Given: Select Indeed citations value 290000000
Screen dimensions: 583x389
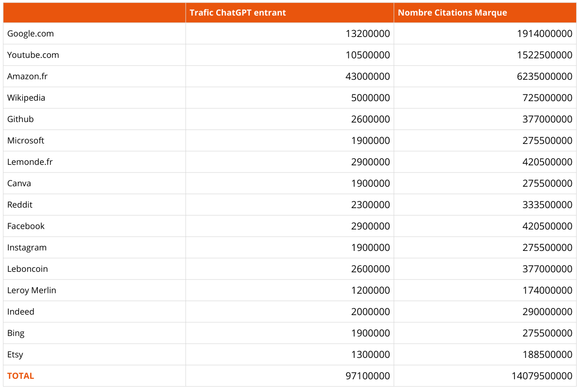Looking at the screenshot, I should pos(547,312).
